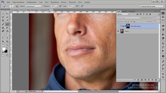Screen dimensions: 166x93
Task: Open the flow value dropdown arrow
Action: coord(73,6)
